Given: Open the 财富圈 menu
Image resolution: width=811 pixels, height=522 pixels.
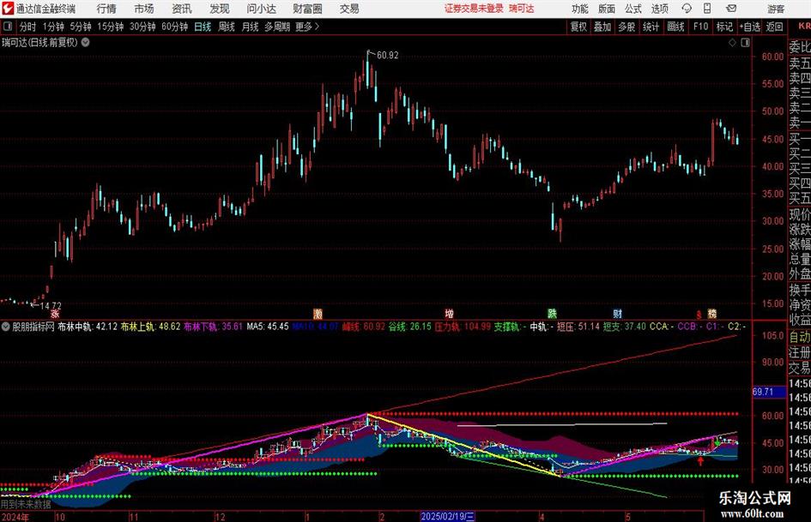Looking at the screenshot, I should tap(307, 9).
